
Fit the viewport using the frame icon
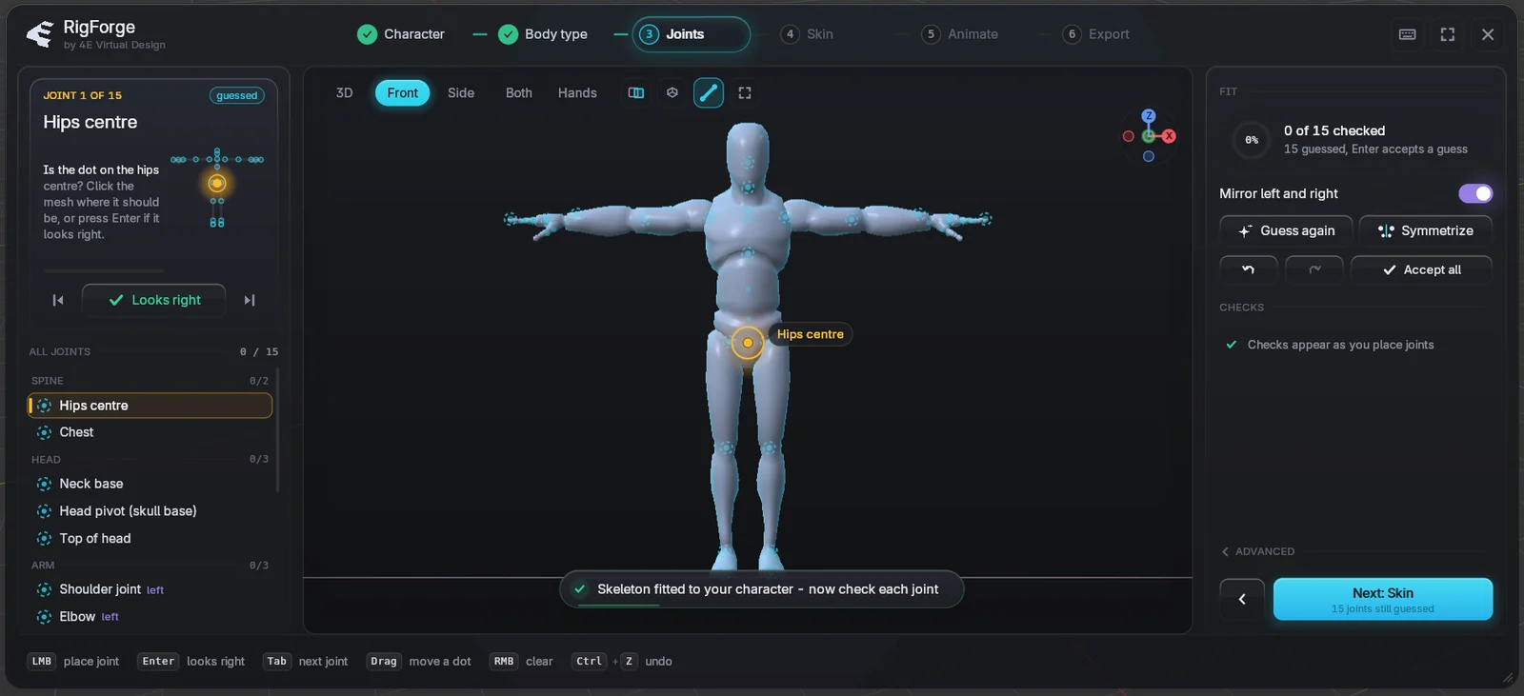click(x=745, y=92)
